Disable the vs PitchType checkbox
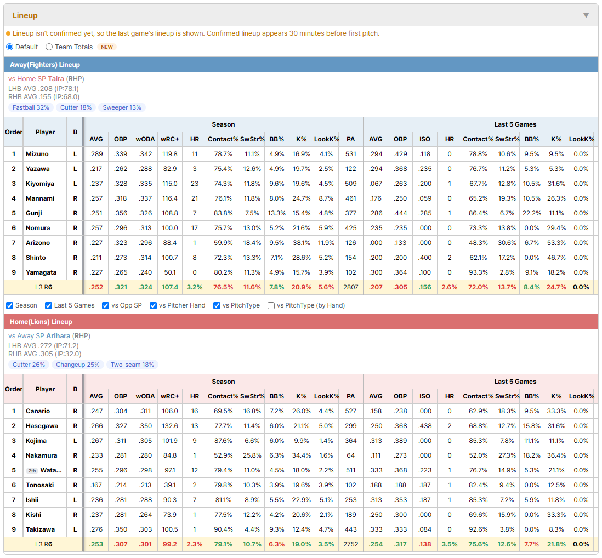Viewport: 602px width, 558px height. click(217, 305)
